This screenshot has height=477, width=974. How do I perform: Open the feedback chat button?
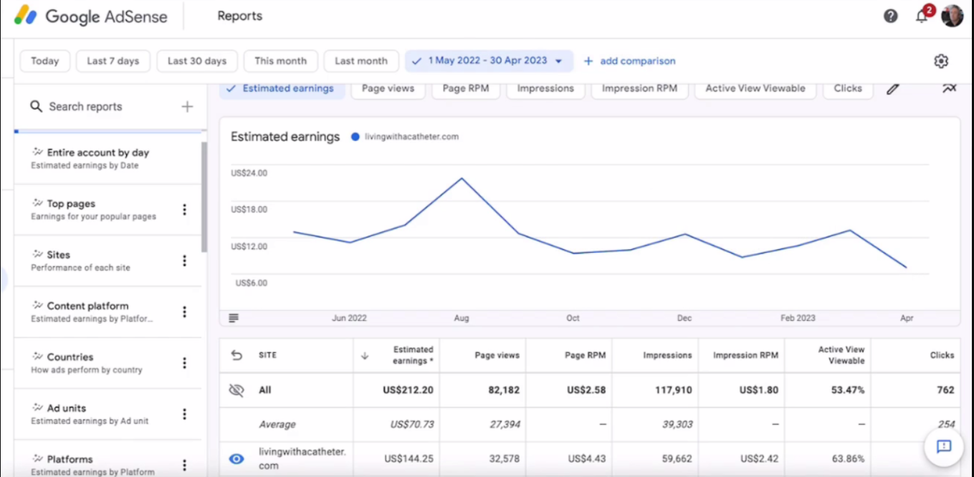click(944, 447)
